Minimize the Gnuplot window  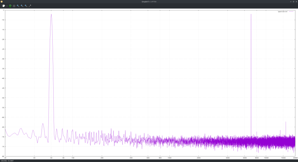pos(291,2)
